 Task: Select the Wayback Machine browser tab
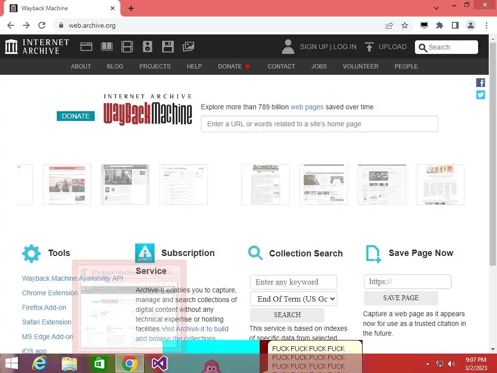pos(62,8)
